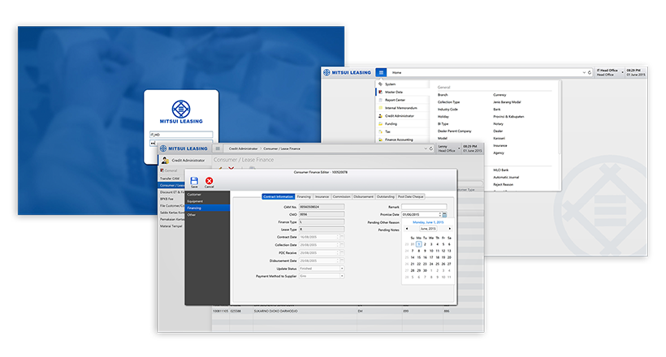This screenshot has width=666, height=357.
Task: Pick June 15 in the calendar
Action: (x=418, y=256)
